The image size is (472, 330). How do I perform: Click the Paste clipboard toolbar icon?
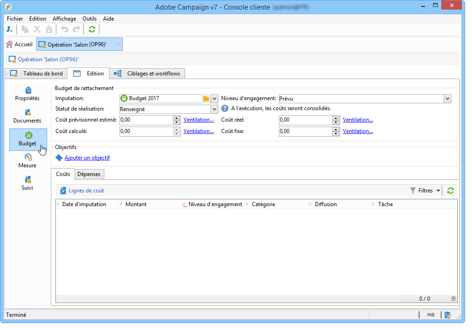tap(49, 29)
